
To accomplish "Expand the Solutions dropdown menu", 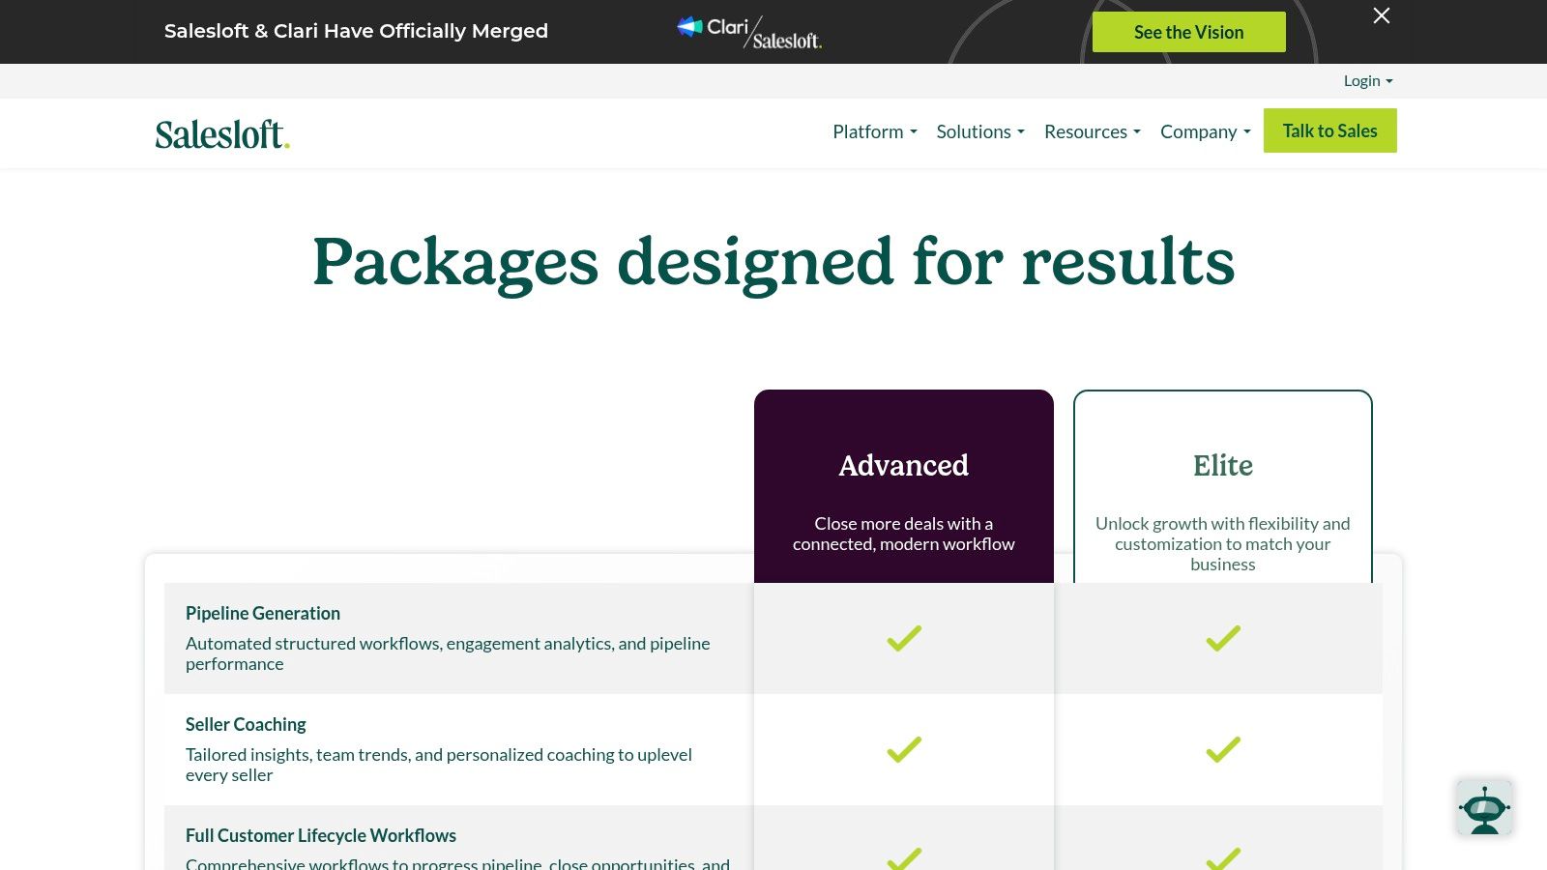I will click(979, 131).
